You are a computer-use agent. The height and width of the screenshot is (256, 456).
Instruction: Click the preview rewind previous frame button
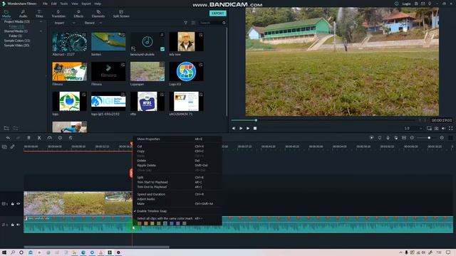(234, 128)
